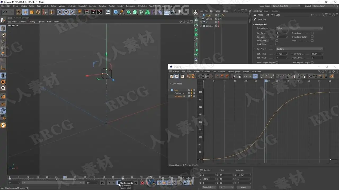Select the Rotation . H track
This screenshot has height=190, width=339.
(180, 96)
